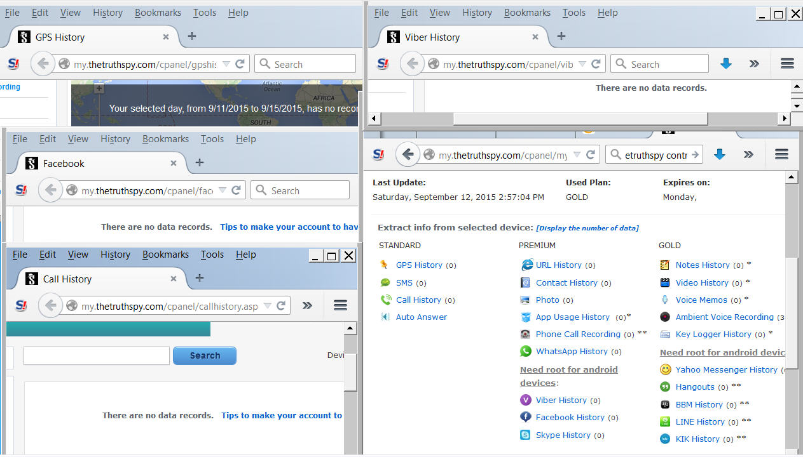Open the Bookmarks menu in Facebook window
Image resolution: width=803 pixels, height=457 pixels.
pyautogui.click(x=165, y=139)
